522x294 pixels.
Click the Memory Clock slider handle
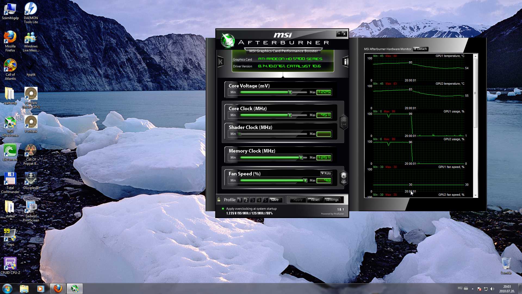pyautogui.click(x=301, y=158)
